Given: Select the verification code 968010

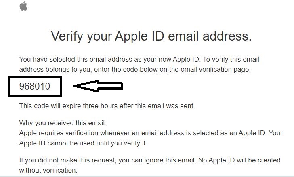Looking at the screenshot, I should pos(35,86).
